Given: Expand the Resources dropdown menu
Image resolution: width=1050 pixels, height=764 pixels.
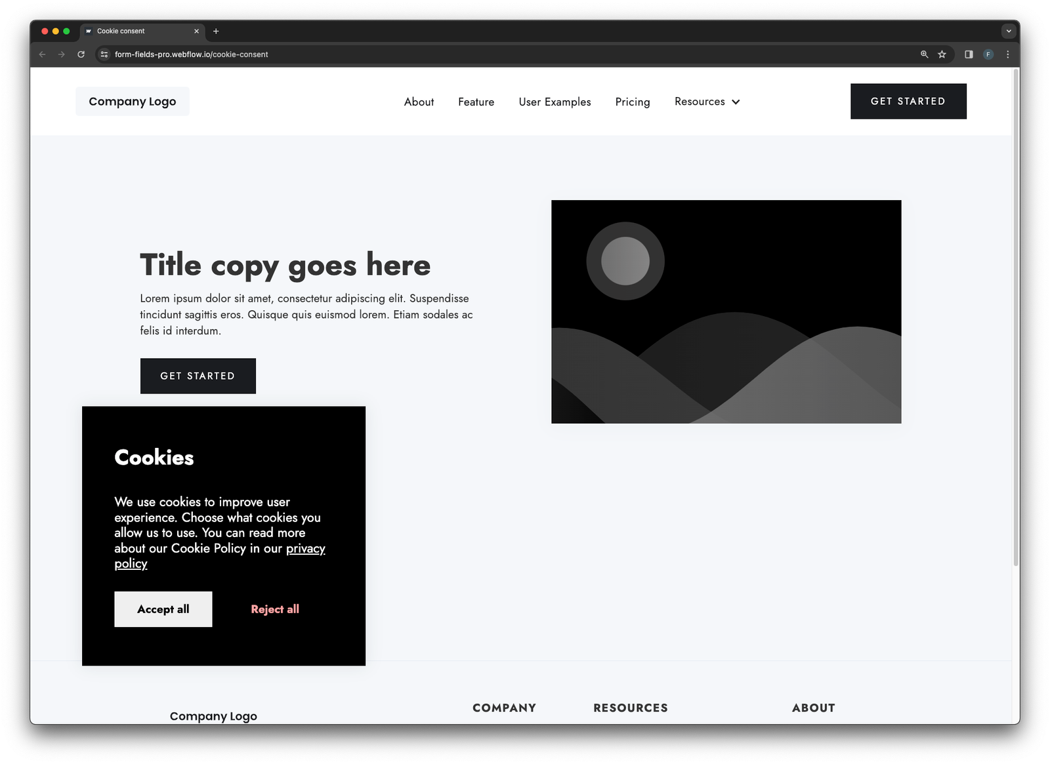Looking at the screenshot, I should click(700, 102).
